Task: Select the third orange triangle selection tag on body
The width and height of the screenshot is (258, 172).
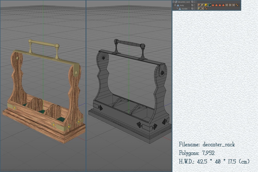Action: tap(220, 5)
